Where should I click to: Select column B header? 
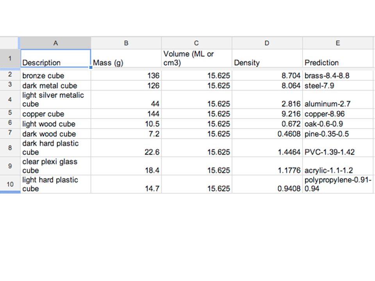[126, 43]
